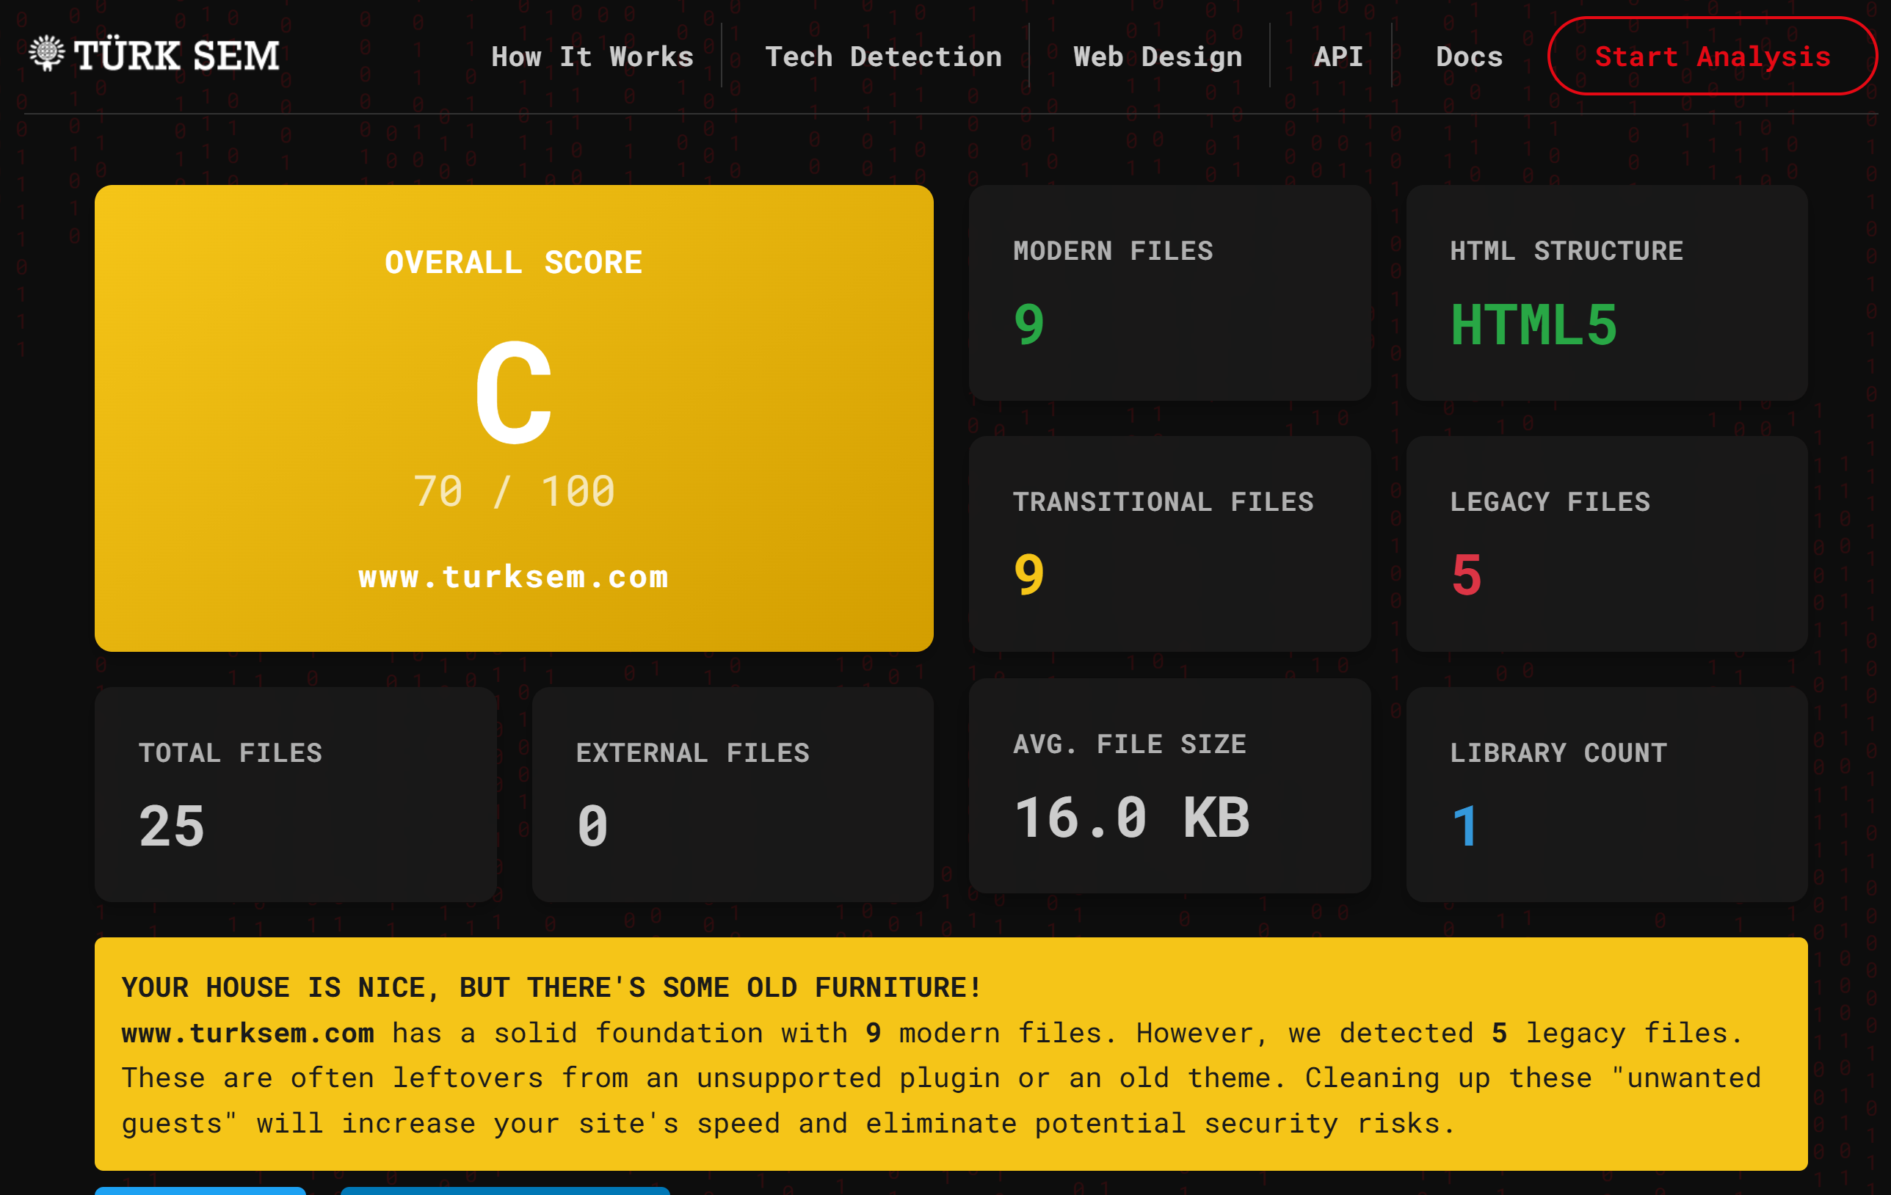Click the Transitional Files value 9
Image resolution: width=1891 pixels, height=1195 pixels.
(x=1028, y=575)
